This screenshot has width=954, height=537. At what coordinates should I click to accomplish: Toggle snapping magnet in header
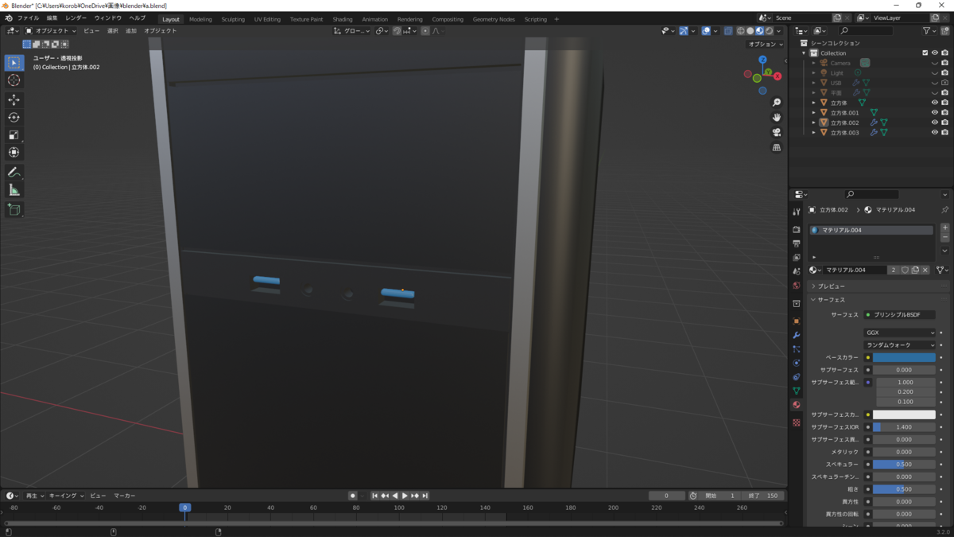click(397, 31)
